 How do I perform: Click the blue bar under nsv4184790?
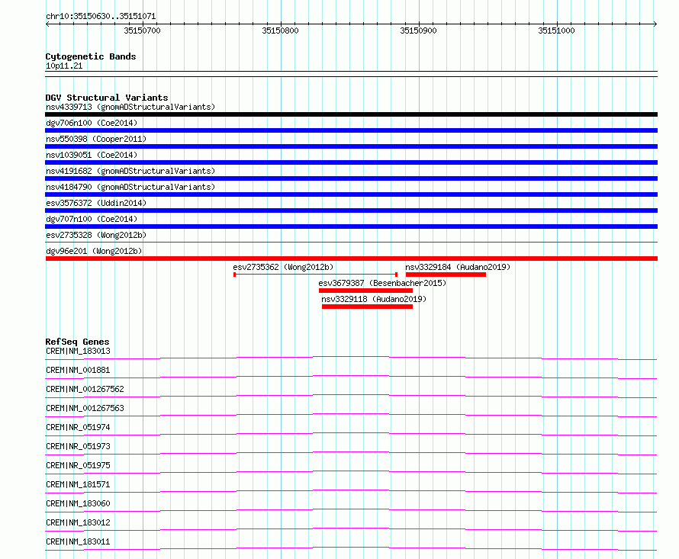(x=351, y=194)
